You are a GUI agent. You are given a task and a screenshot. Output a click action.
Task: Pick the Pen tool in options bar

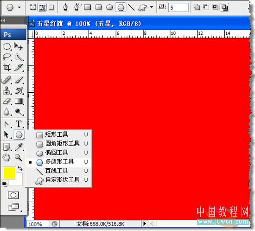[x=65, y=7]
